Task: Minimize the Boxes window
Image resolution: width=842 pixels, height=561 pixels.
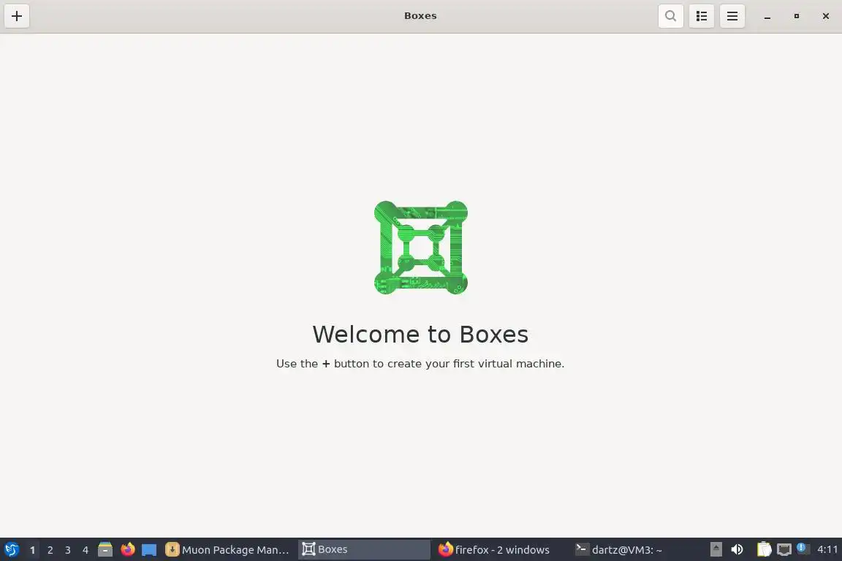Action: [x=767, y=17]
